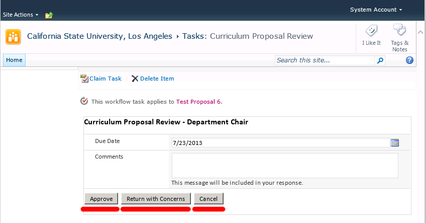Viewport: 426px width, 223px height.
Task: Click the Navigate Up folder icon
Action: 49,15
